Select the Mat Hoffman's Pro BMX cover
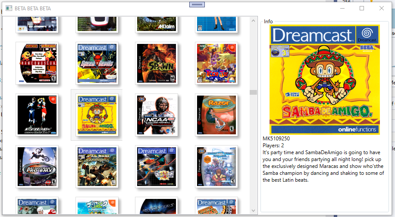Viewport: 395px width, 217px height. pyautogui.click(x=37, y=167)
